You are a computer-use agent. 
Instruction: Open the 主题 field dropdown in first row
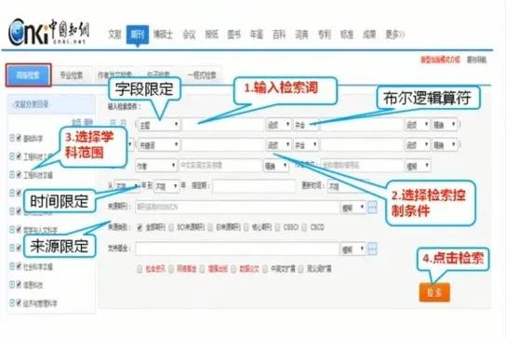point(159,125)
